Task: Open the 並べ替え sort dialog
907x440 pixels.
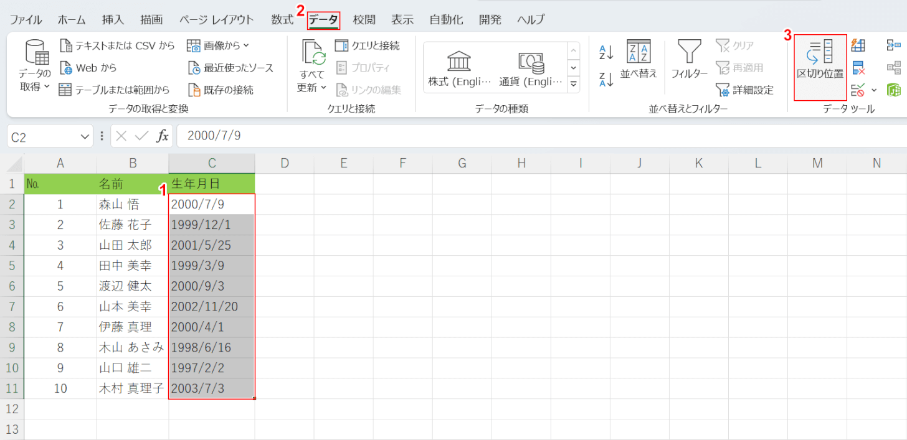Action: coord(639,60)
